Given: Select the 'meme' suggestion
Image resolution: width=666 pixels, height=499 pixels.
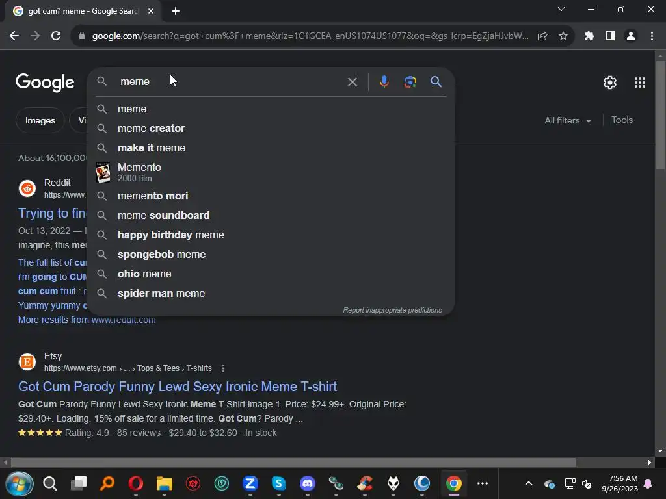Looking at the screenshot, I should click(271, 109).
